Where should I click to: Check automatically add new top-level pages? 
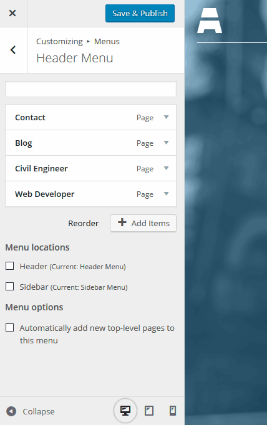point(10,327)
